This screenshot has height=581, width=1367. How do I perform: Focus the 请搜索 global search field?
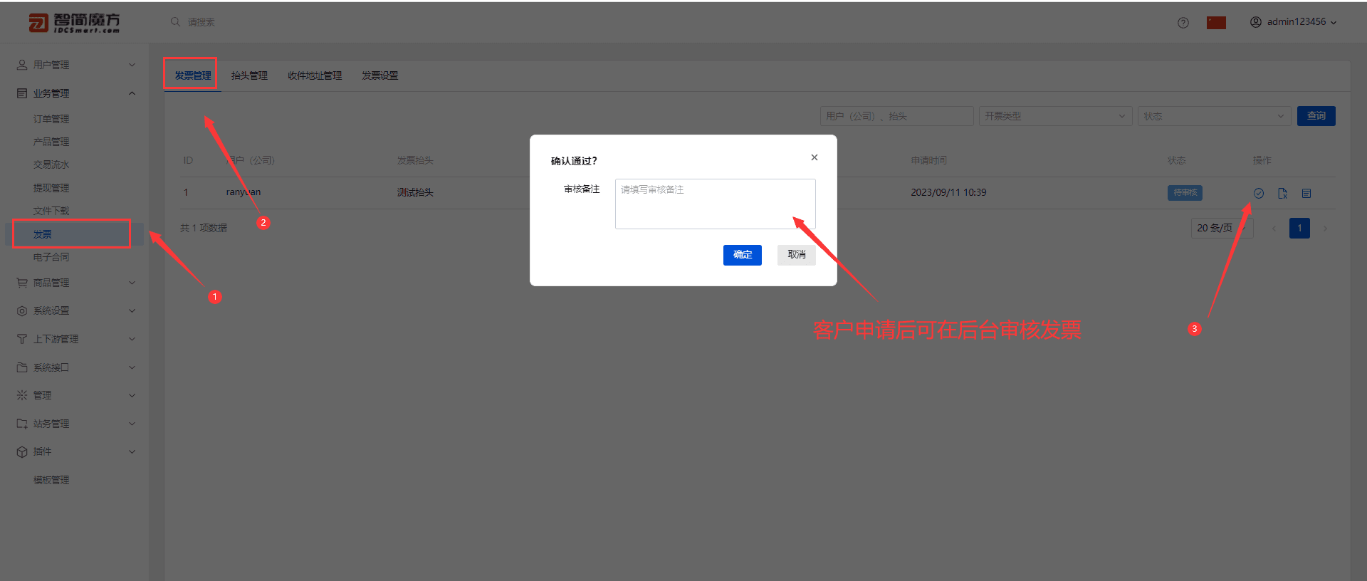(201, 22)
